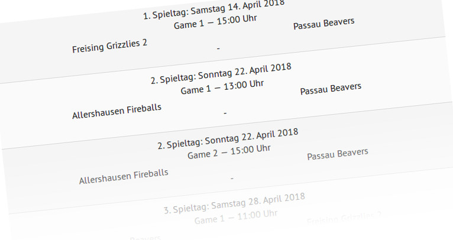Screen dimensions: 453x240
Task: Open Allershausen Fireballs in the 13:00 Uhr game
Action: [x=117, y=111]
